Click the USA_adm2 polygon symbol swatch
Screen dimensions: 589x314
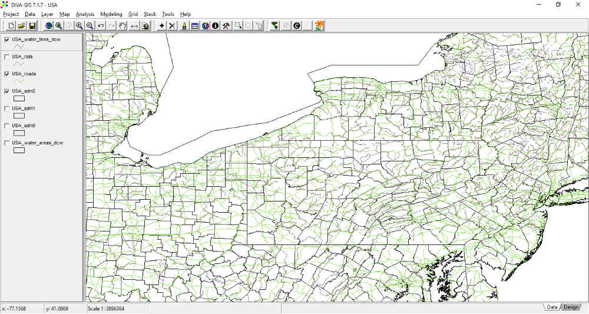click(19, 98)
